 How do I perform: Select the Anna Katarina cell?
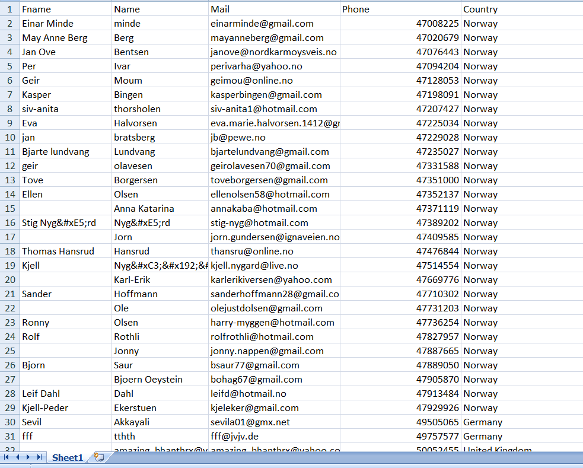pyautogui.click(x=160, y=209)
